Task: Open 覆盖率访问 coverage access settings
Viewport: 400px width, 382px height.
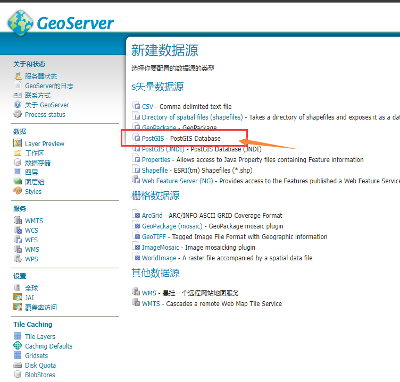Action: (x=41, y=308)
